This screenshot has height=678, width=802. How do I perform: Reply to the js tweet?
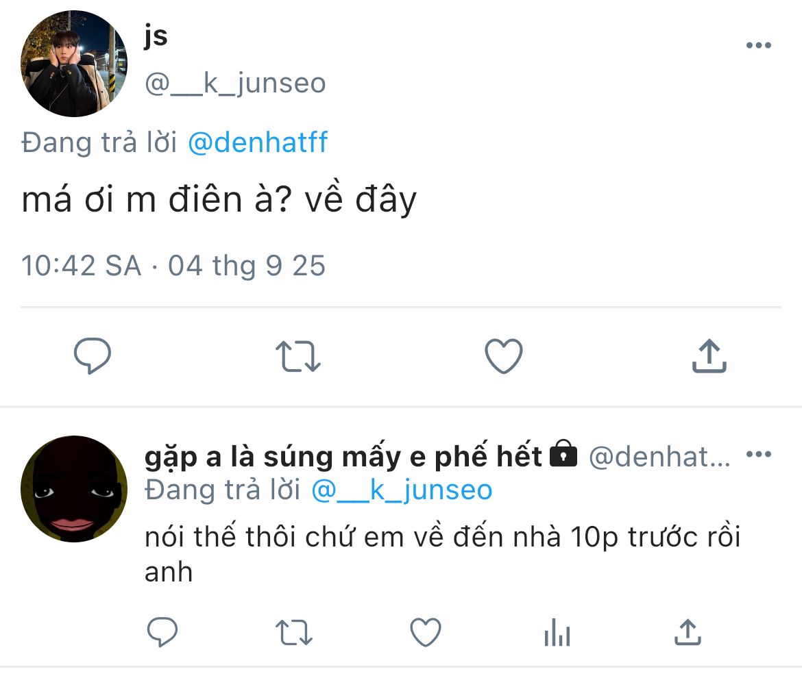(93, 357)
